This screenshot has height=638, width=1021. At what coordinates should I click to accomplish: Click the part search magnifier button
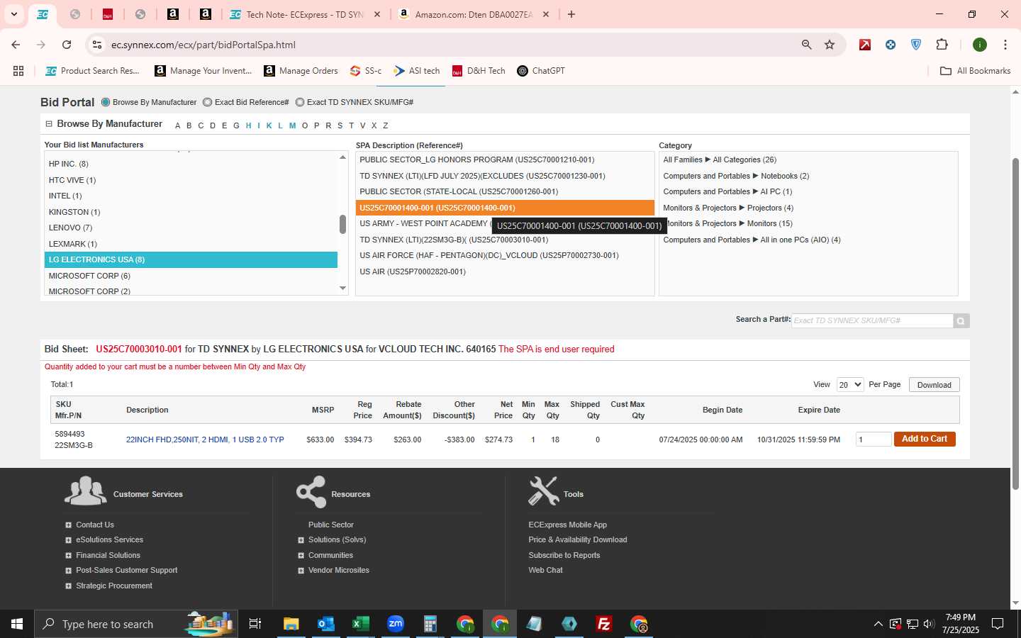[961, 321]
